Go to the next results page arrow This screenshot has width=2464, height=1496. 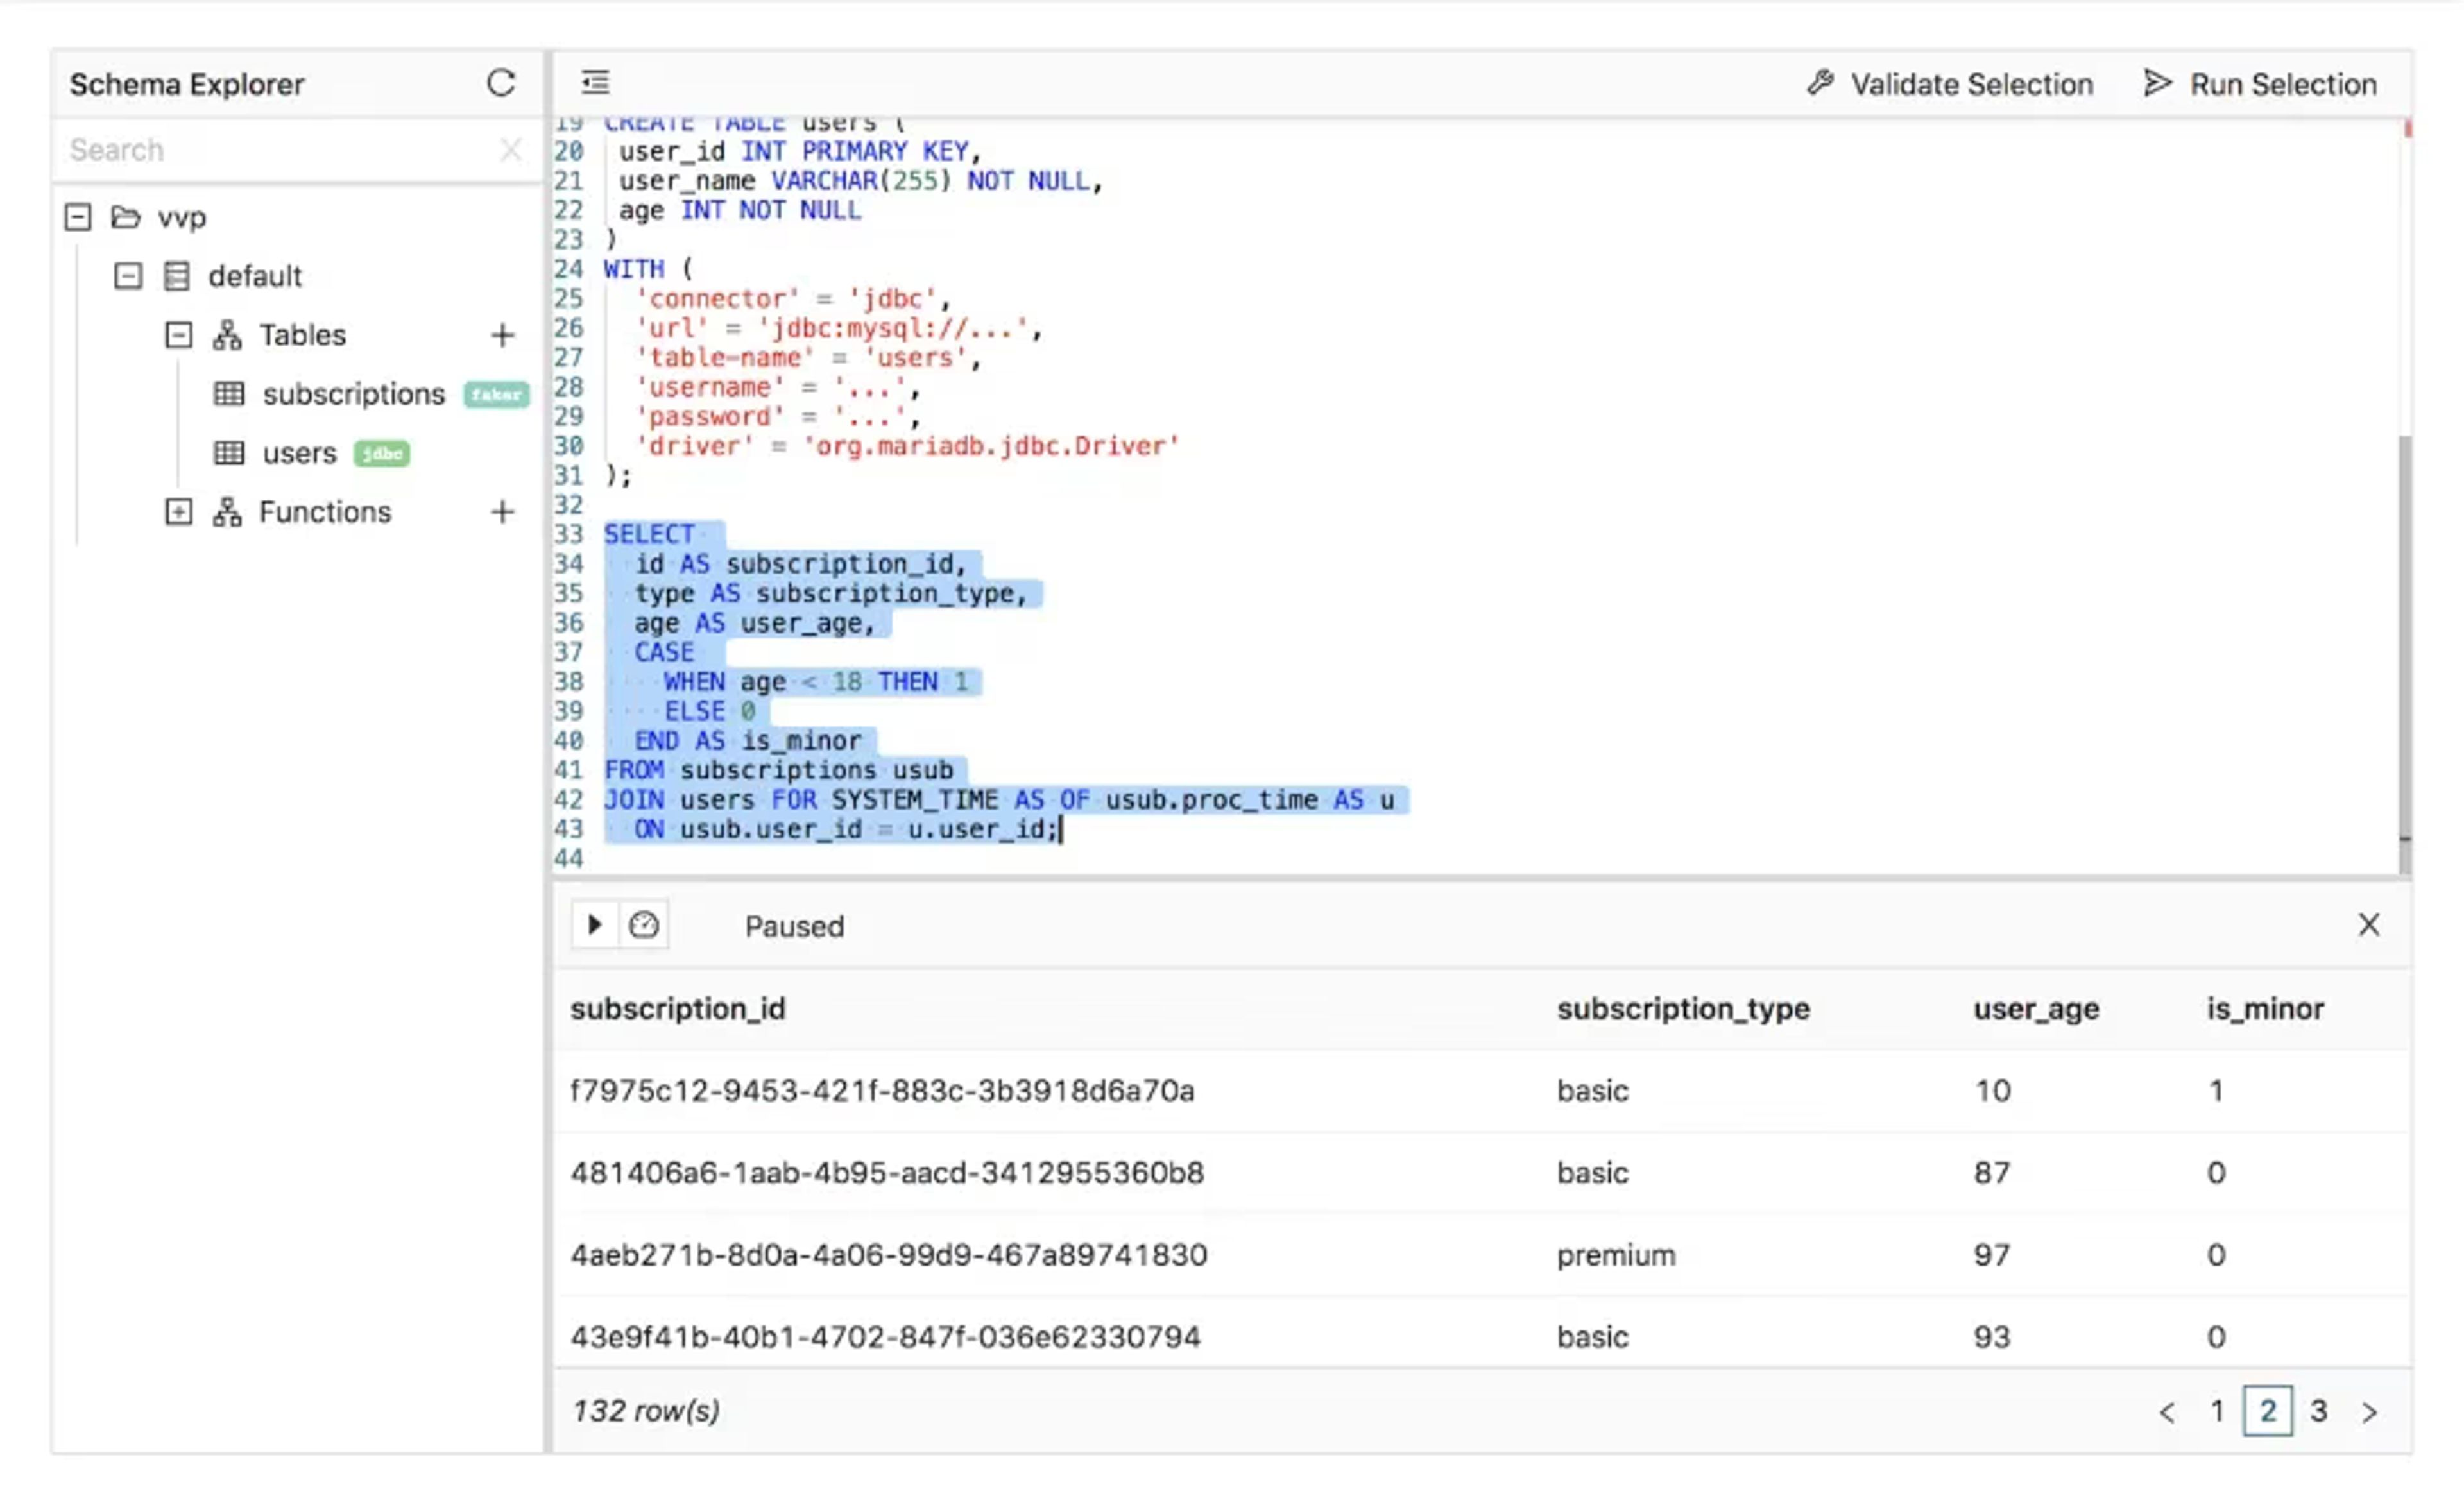click(x=2370, y=1411)
